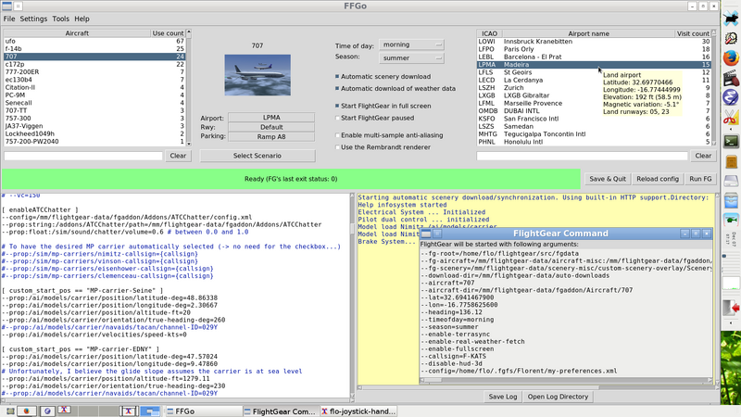Click the Firefox pager cell in taskbar
This screenshot has height=417, width=741.
[x=27, y=411]
